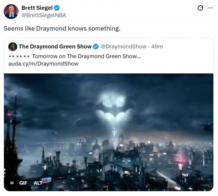This screenshot has width=218, height=196.
Task: Pause the GIF playback
Action: pyautogui.click(x=12, y=183)
